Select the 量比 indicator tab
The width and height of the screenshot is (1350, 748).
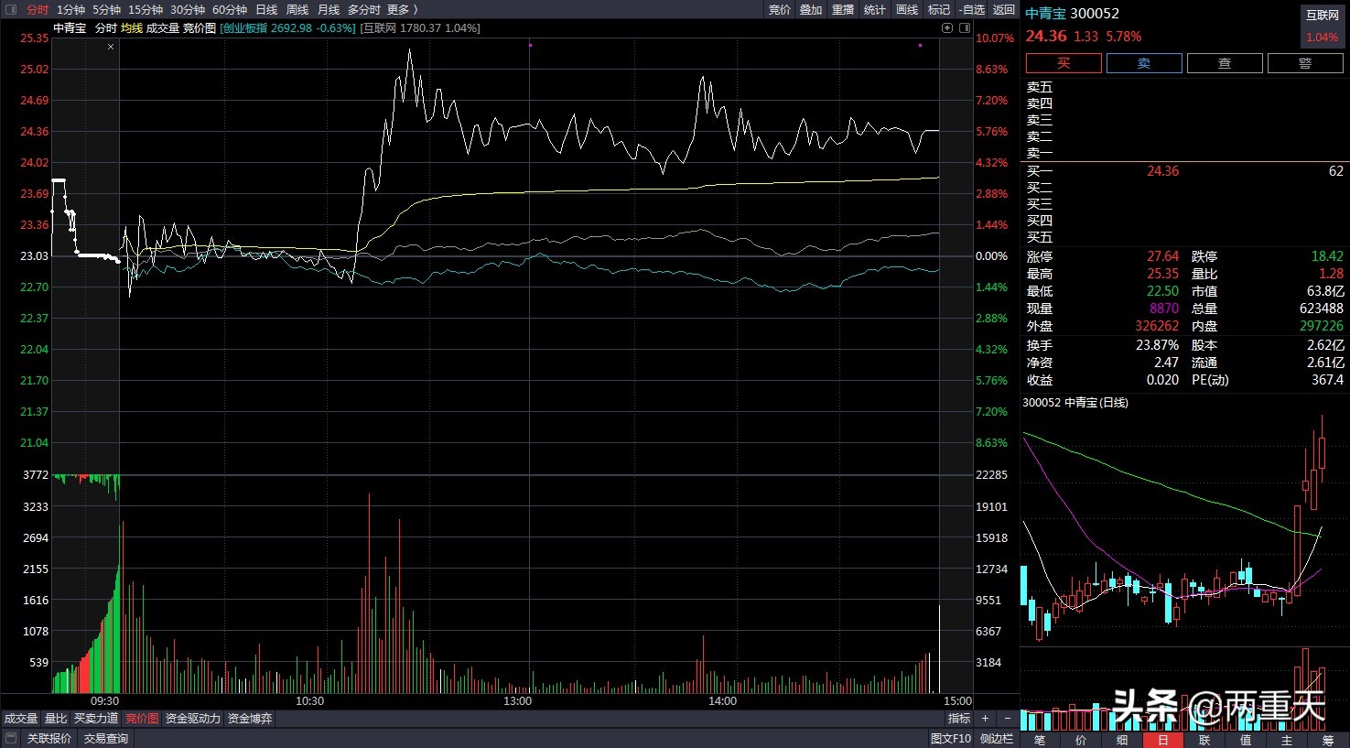pyautogui.click(x=56, y=719)
